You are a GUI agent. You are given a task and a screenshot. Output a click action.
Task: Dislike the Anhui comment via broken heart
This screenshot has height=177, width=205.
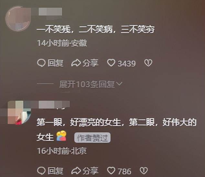pyautogui.click(x=148, y=63)
